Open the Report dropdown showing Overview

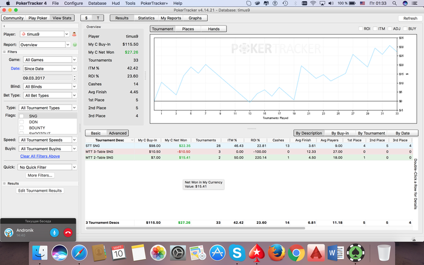click(45, 45)
